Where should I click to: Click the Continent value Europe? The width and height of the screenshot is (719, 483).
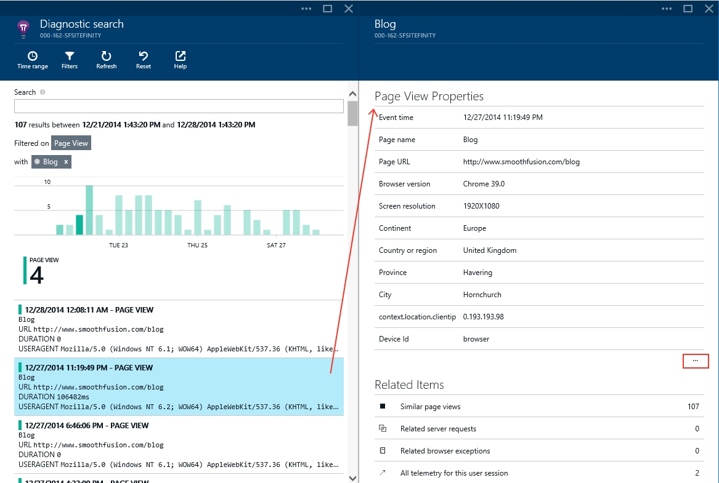(x=474, y=228)
